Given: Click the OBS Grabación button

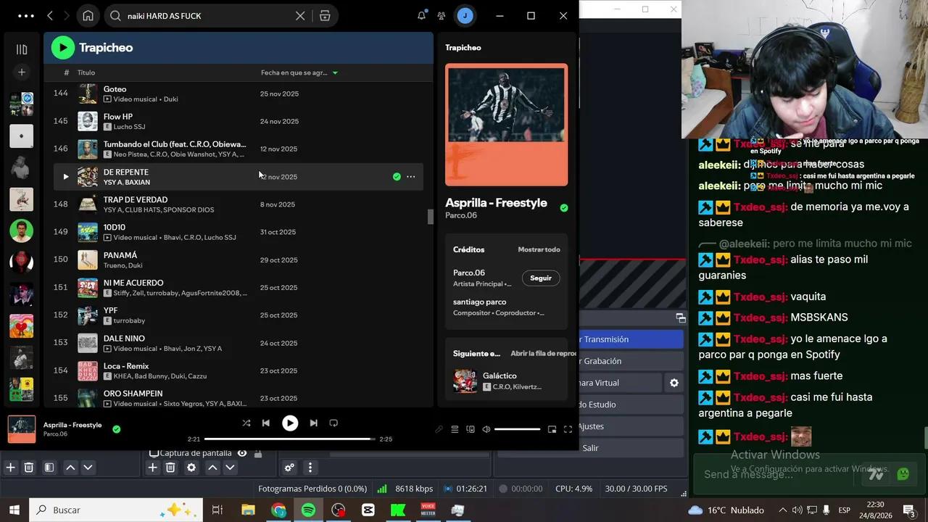Looking at the screenshot, I should click(631, 361).
